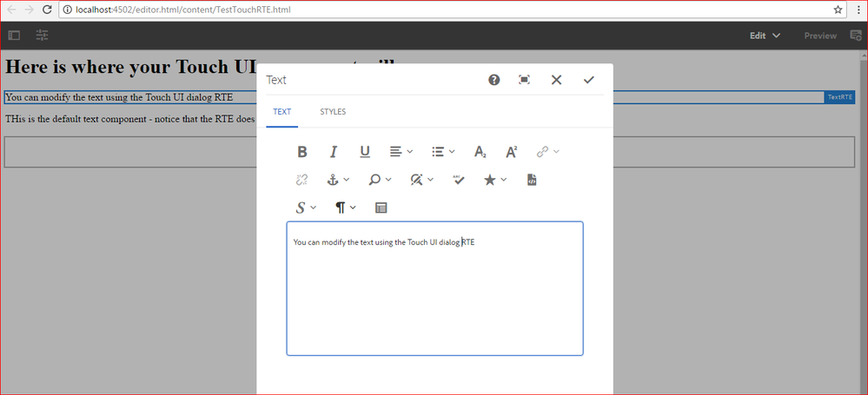Apply subscript formatting
The width and height of the screenshot is (868, 395).
pyautogui.click(x=480, y=152)
